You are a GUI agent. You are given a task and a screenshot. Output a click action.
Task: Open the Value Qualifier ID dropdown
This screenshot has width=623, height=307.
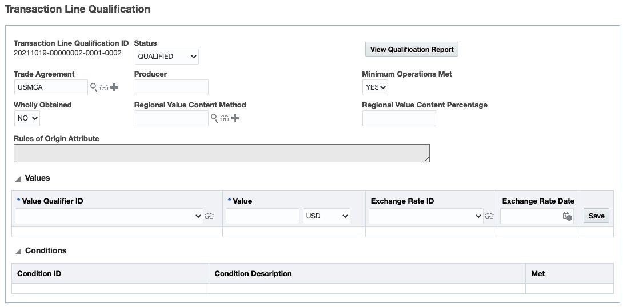pos(109,216)
